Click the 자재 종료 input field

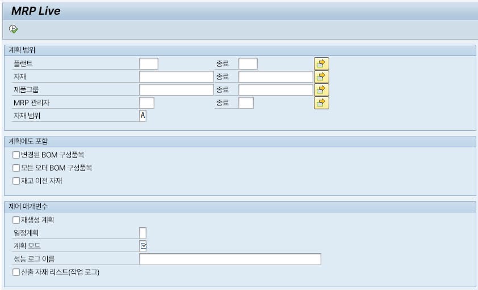click(x=275, y=76)
